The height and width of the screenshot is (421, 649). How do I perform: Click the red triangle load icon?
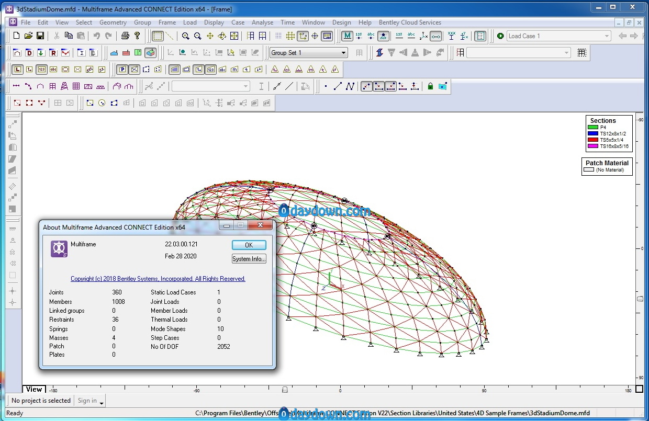pyautogui.click(x=41, y=103)
